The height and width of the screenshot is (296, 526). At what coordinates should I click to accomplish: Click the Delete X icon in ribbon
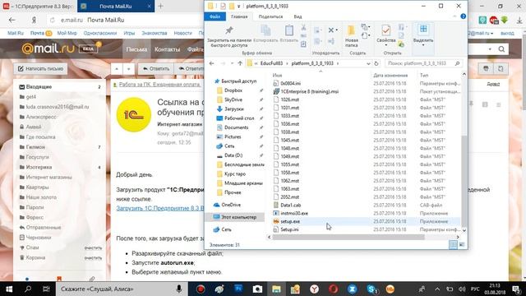331,30
